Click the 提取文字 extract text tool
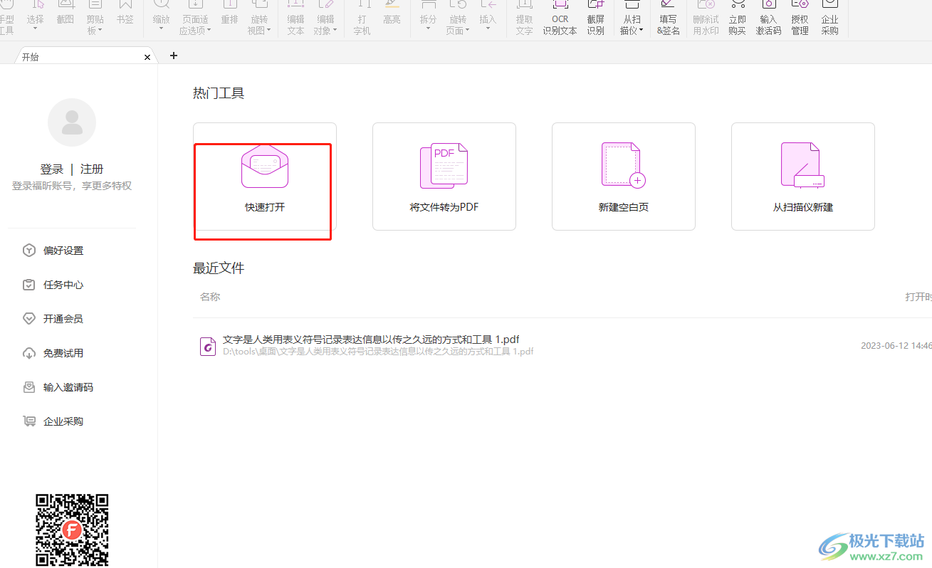932x568 pixels. [x=525, y=19]
